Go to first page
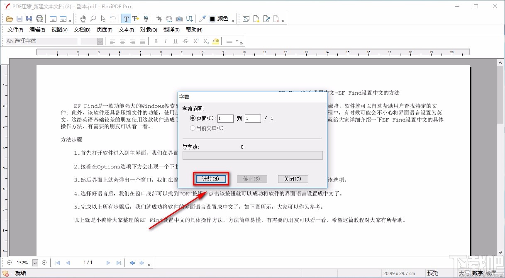The height and width of the screenshot is (278, 505). click(x=58, y=263)
